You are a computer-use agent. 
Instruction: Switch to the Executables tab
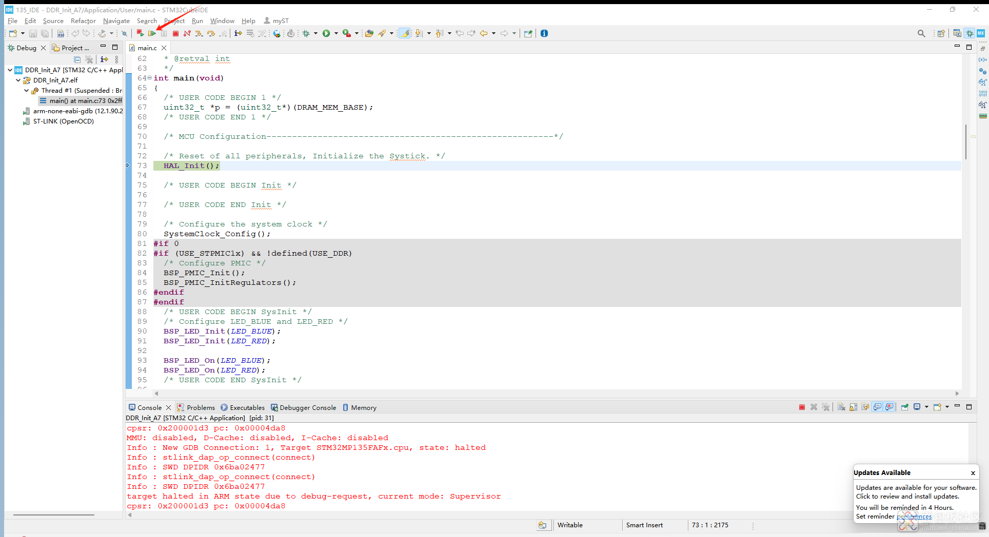click(243, 407)
